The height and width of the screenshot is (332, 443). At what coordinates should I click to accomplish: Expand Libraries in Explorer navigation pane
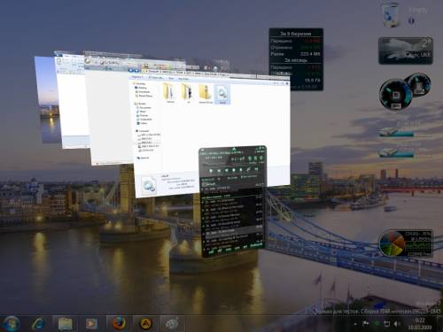(x=141, y=104)
